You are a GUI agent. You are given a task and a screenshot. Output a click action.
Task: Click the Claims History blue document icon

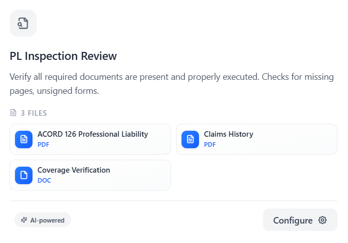(190, 139)
